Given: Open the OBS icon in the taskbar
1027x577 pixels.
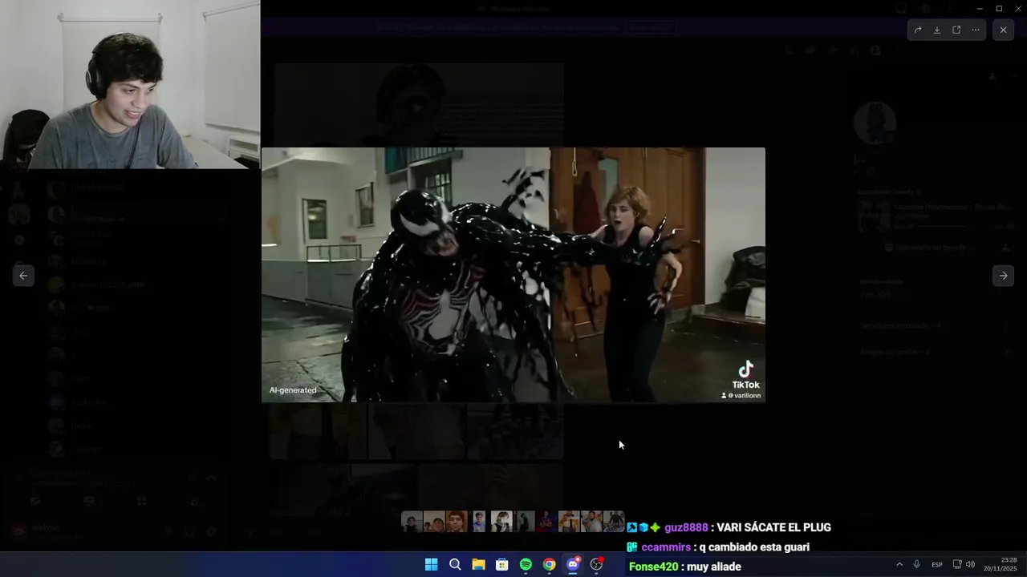Looking at the screenshot, I should tap(596, 565).
